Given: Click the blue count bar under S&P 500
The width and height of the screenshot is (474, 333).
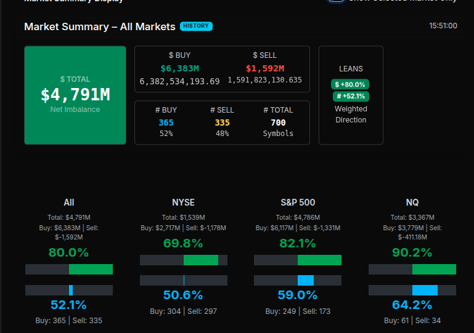Looking at the screenshot, I should coord(306,280).
